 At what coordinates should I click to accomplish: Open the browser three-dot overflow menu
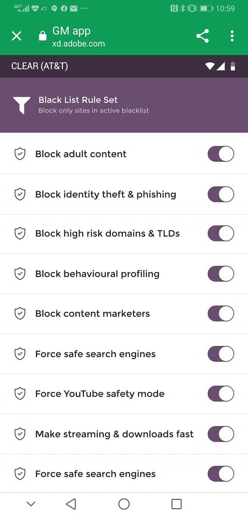coord(232,36)
